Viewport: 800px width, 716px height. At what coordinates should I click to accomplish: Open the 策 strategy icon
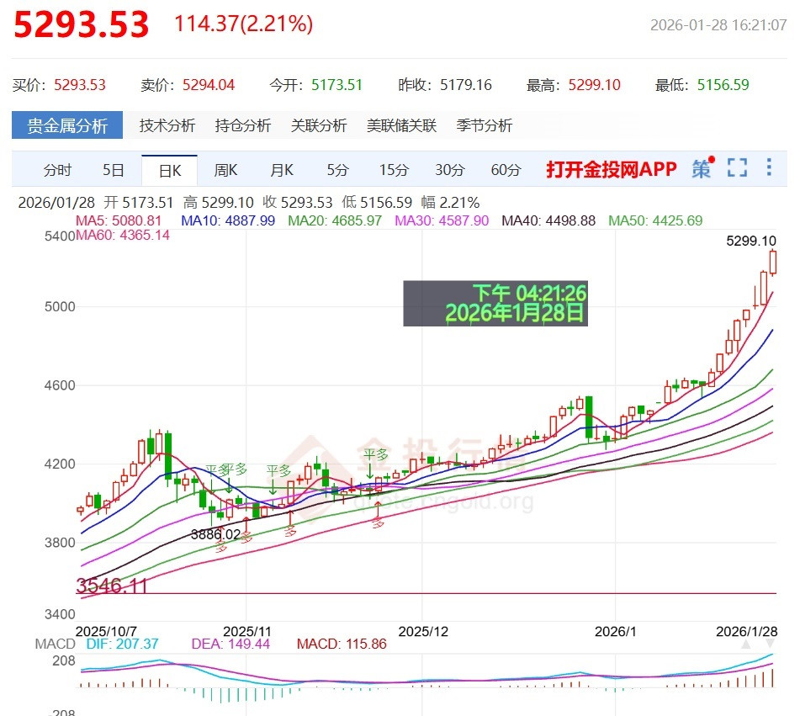pyautogui.click(x=702, y=168)
